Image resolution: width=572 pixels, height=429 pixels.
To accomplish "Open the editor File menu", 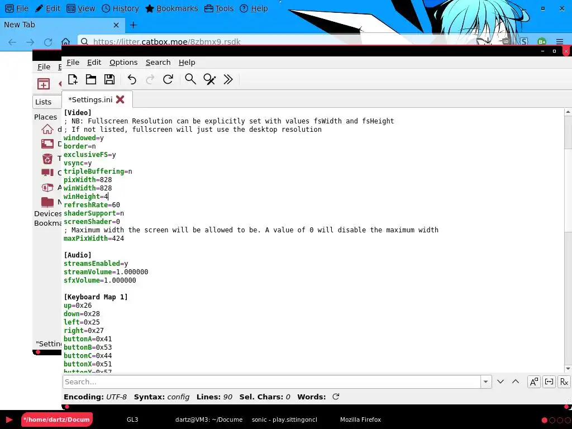I will point(73,63).
